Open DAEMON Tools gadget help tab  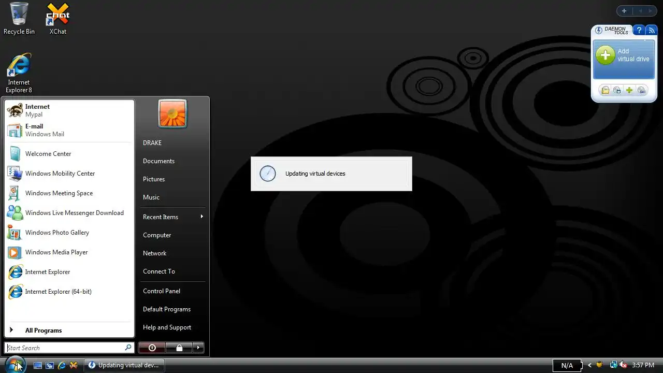click(x=639, y=31)
